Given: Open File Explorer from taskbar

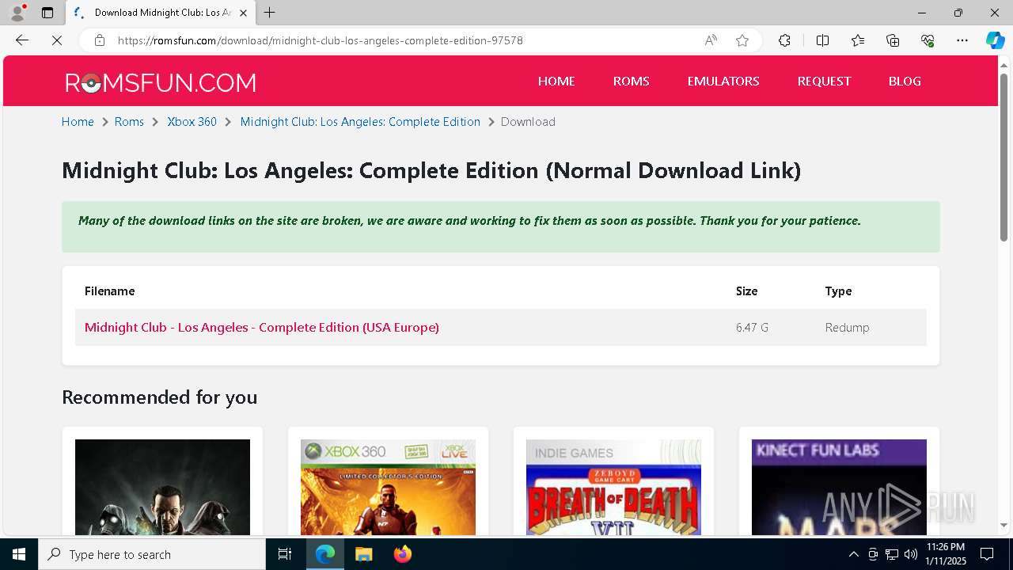Looking at the screenshot, I should coord(363,554).
